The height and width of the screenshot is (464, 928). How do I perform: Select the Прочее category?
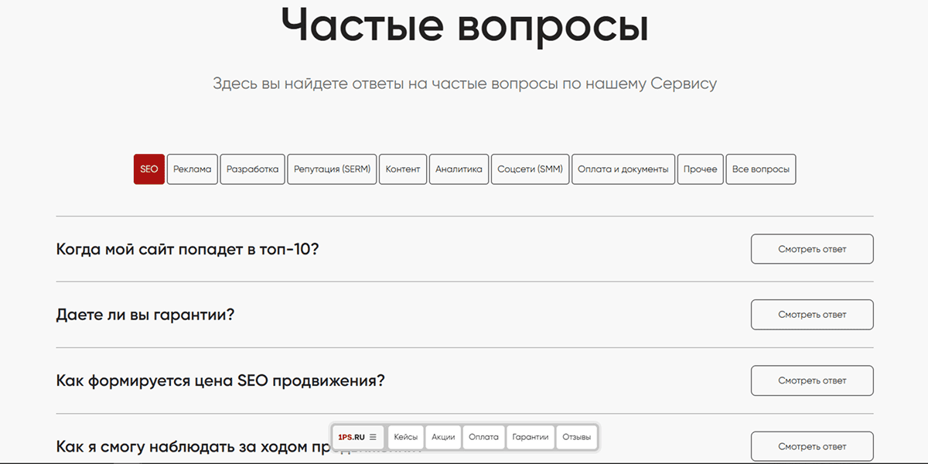point(700,169)
